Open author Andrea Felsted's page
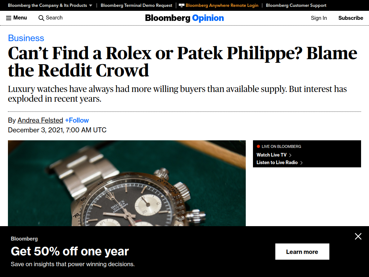The height and width of the screenshot is (277, 369). (x=40, y=120)
